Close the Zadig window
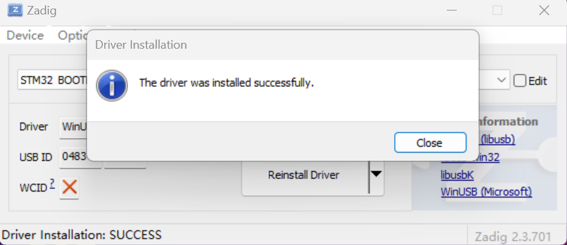The image size is (567, 245). [x=544, y=11]
